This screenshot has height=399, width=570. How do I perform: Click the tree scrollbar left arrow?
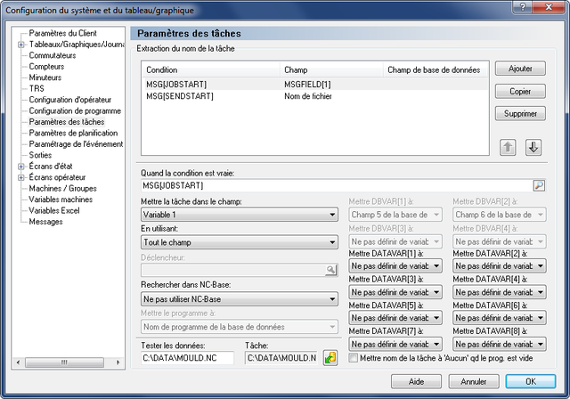pos(18,362)
